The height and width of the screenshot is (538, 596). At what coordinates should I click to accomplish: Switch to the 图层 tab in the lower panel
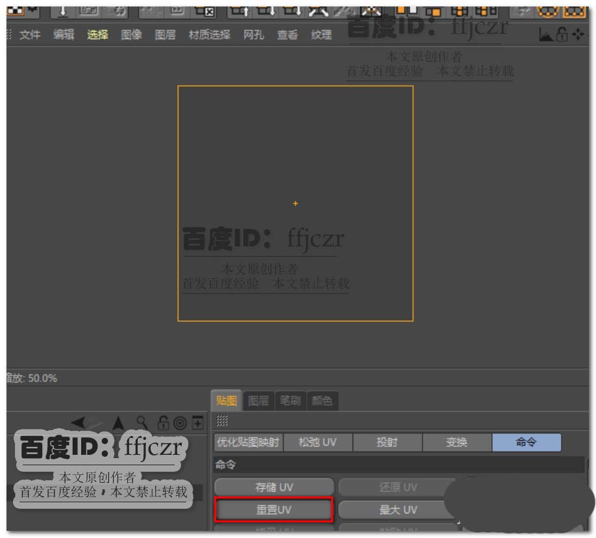[x=258, y=401]
